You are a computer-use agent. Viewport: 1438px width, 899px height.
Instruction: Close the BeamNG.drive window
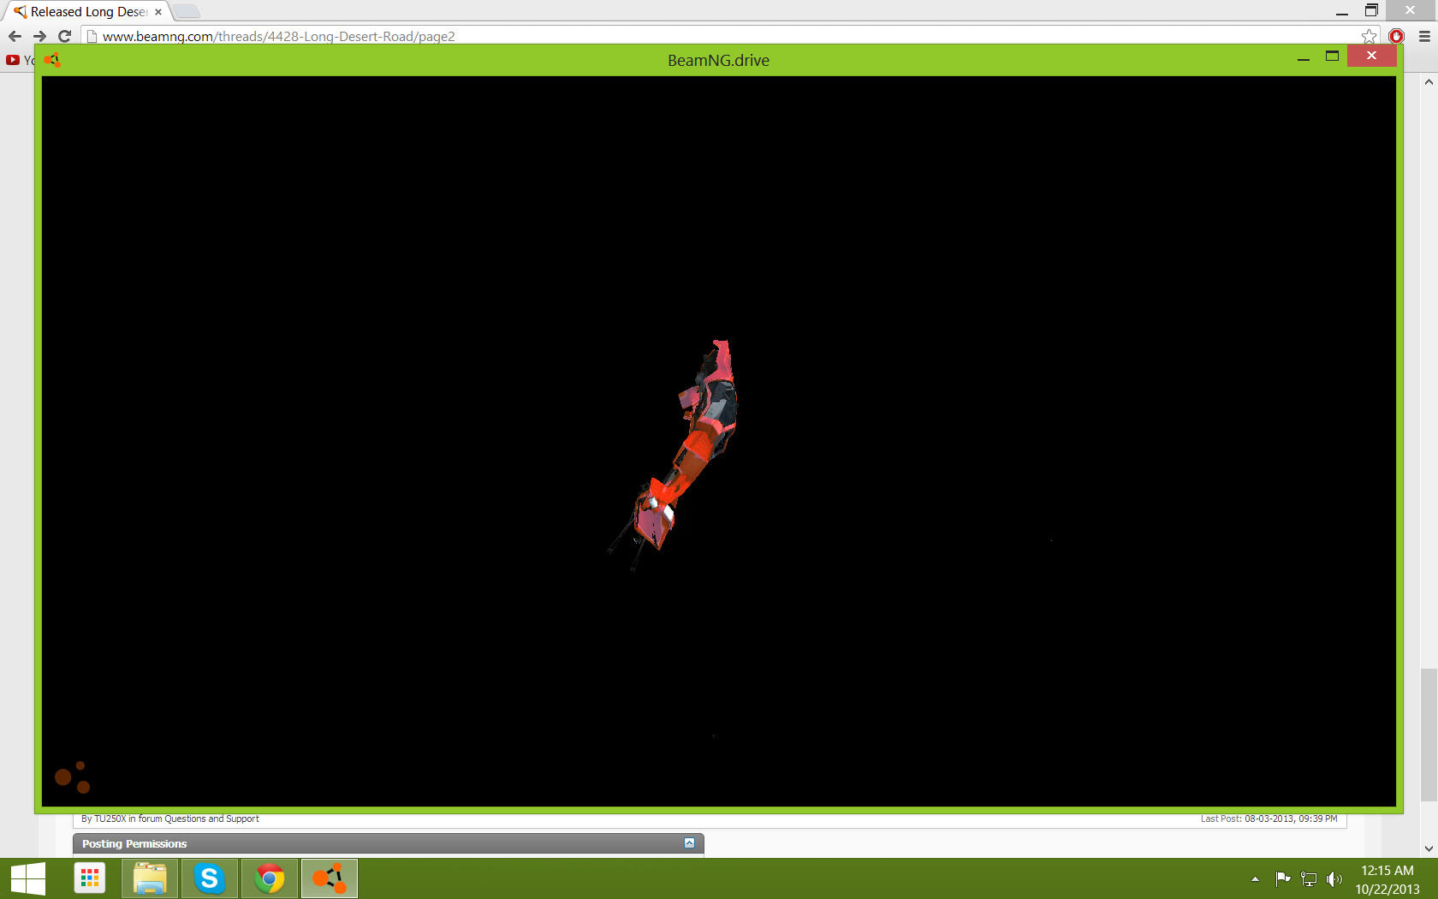point(1371,55)
